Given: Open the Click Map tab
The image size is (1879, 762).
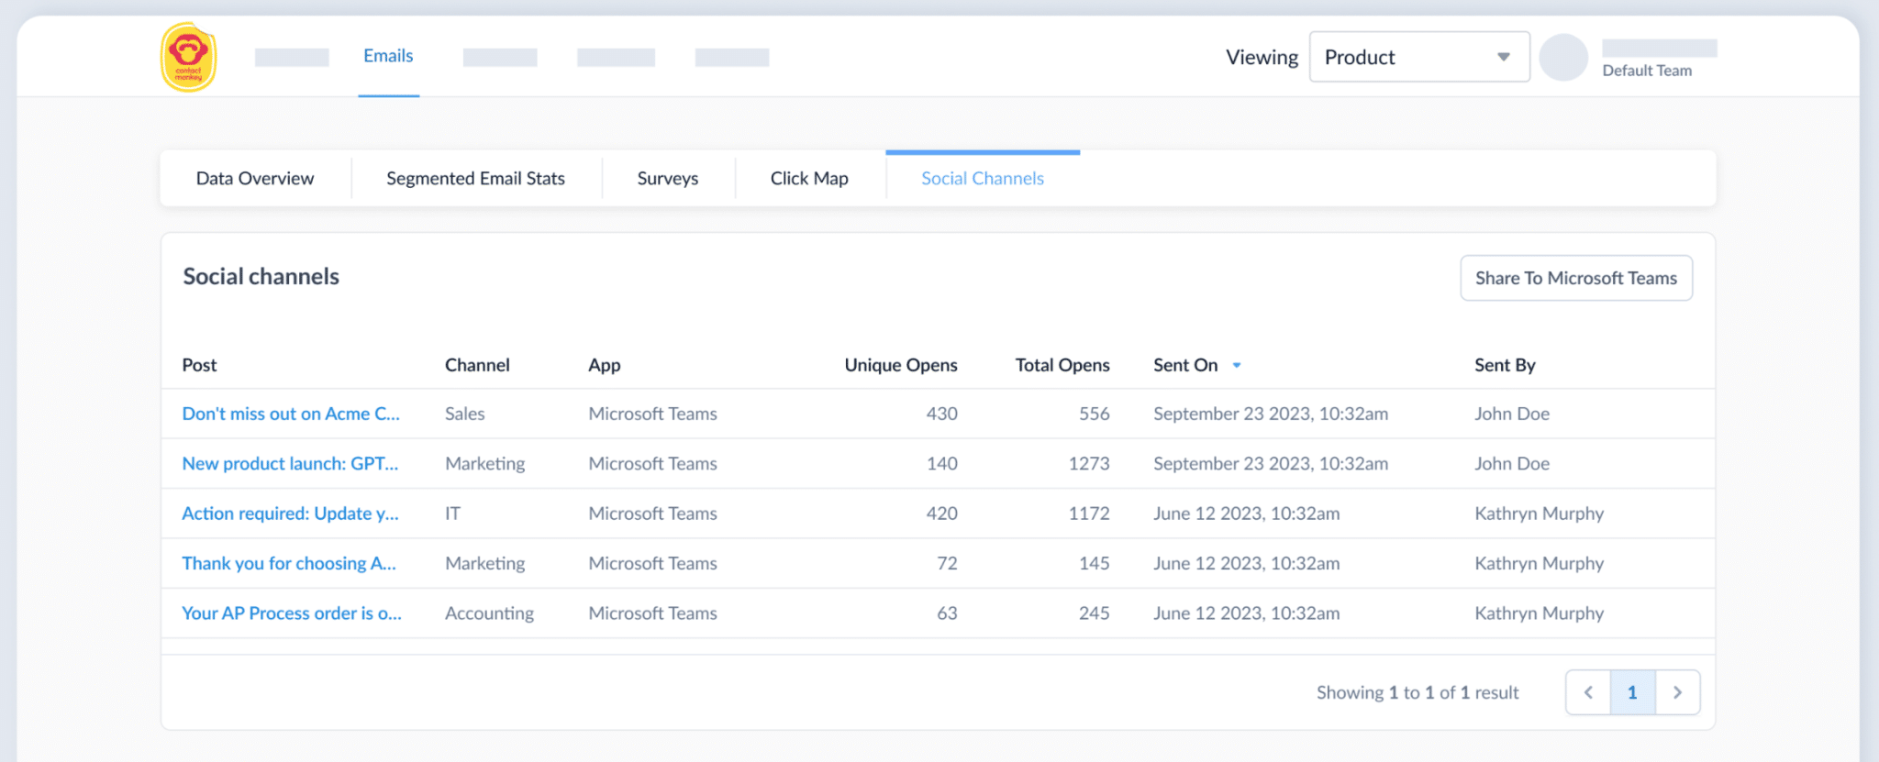Looking at the screenshot, I should (x=809, y=178).
